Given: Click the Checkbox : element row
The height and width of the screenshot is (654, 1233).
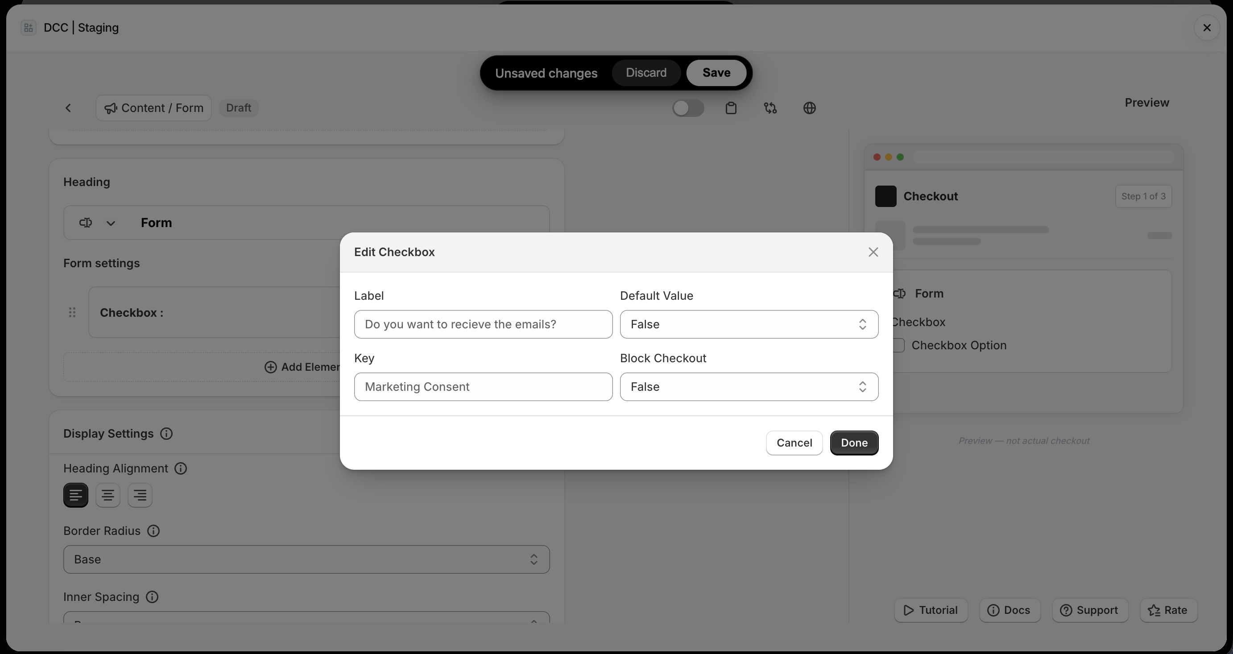Looking at the screenshot, I should pyautogui.click(x=214, y=313).
